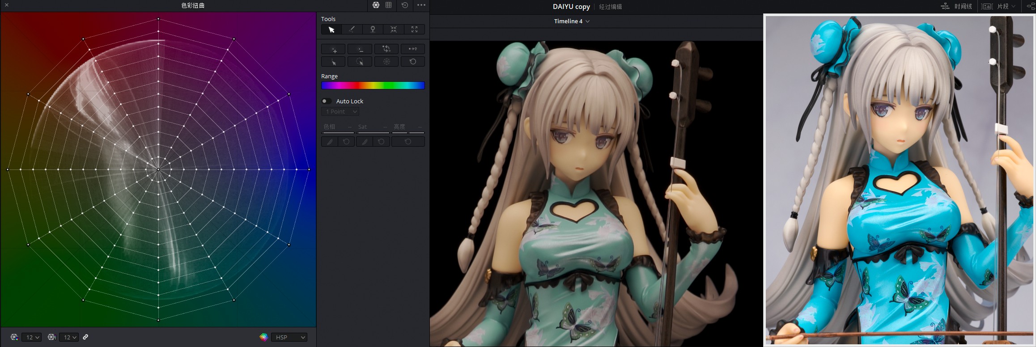Click the saturation resolution web icon

pos(52,337)
